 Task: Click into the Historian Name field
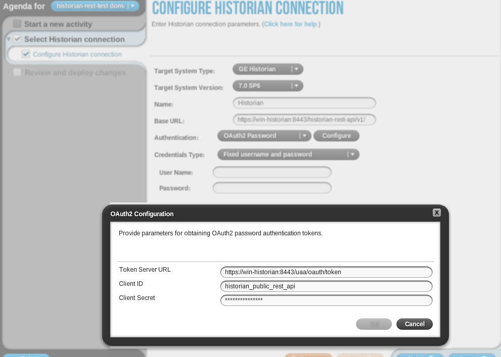(x=304, y=103)
